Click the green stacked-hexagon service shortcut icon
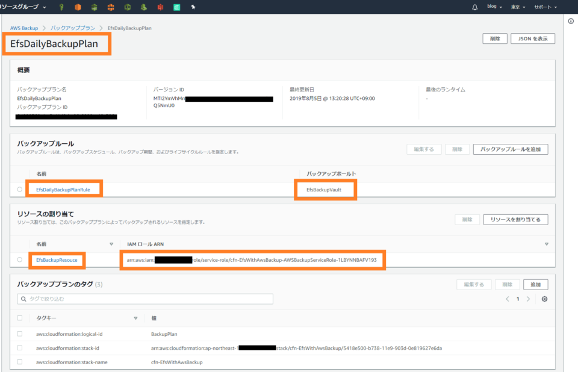This screenshot has width=578, height=372. [x=95, y=7]
